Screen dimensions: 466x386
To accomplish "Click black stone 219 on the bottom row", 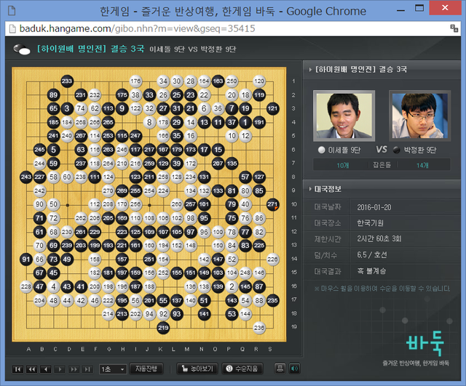I will 163,328.
